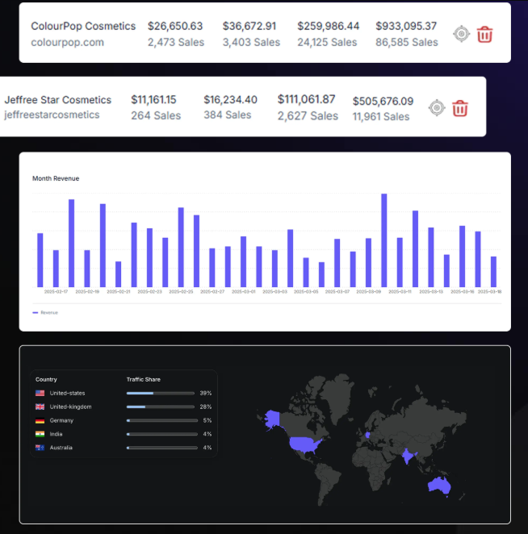Screen dimensions: 528x534
Task: Click the 2025-03-18 axis label
Action: (x=489, y=292)
